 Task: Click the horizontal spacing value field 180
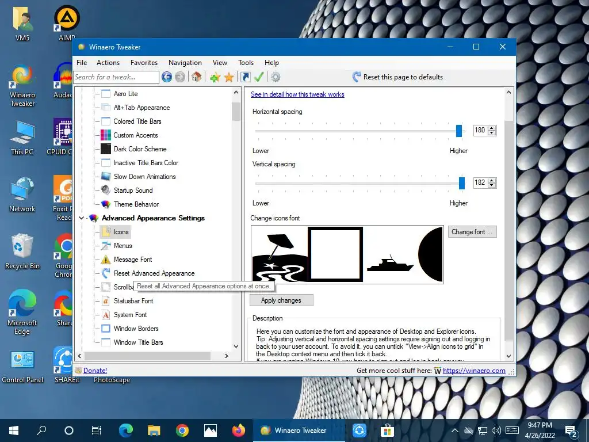click(x=480, y=130)
